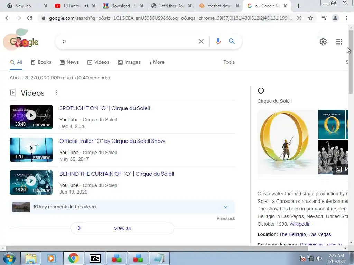Open the Windows Start menu
Viewport: 354px width, 265px height.
(x=9, y=258)
